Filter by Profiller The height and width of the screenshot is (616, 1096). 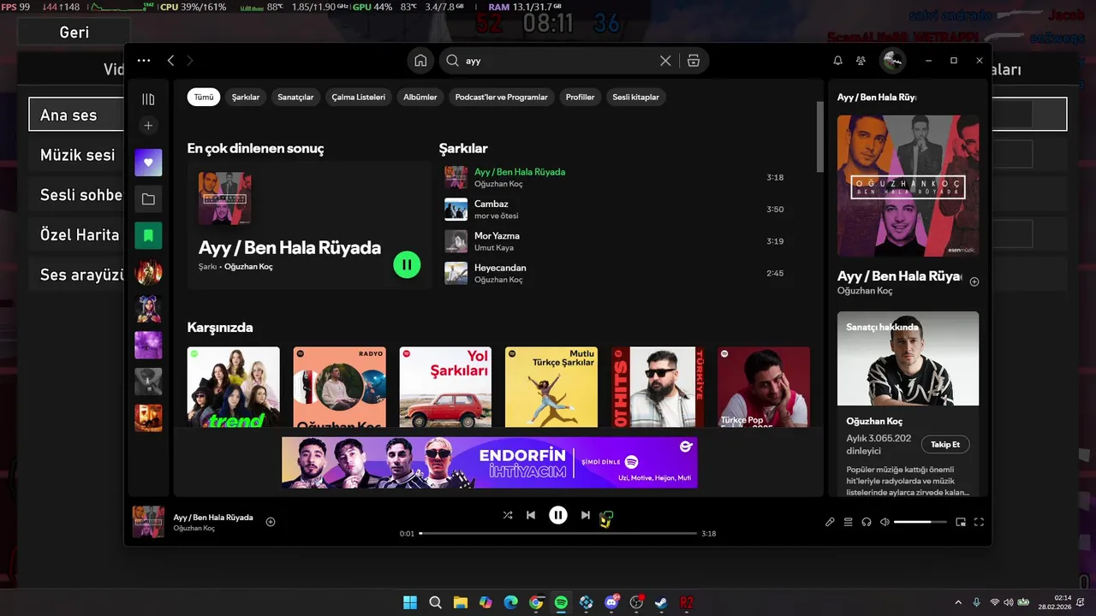(x=580, y=97)
